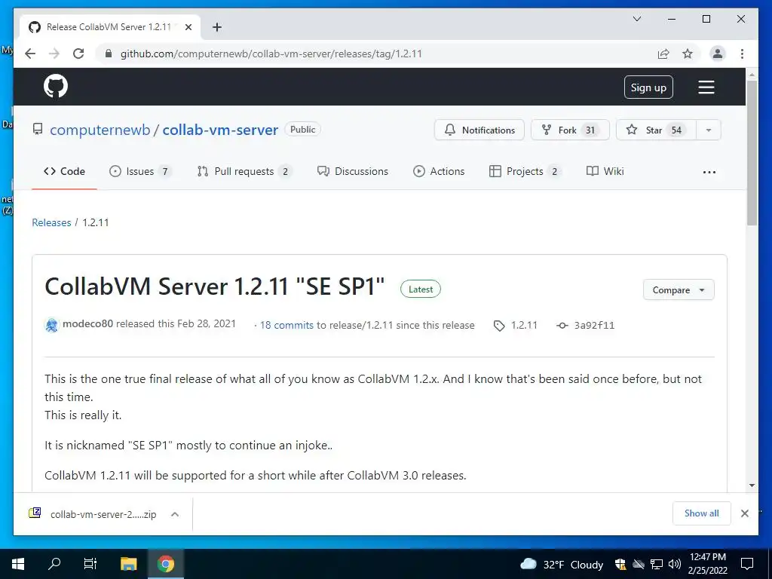
Task: Open the weather widget showing 32°F Cloudy
Action: (x=561, y=564)
